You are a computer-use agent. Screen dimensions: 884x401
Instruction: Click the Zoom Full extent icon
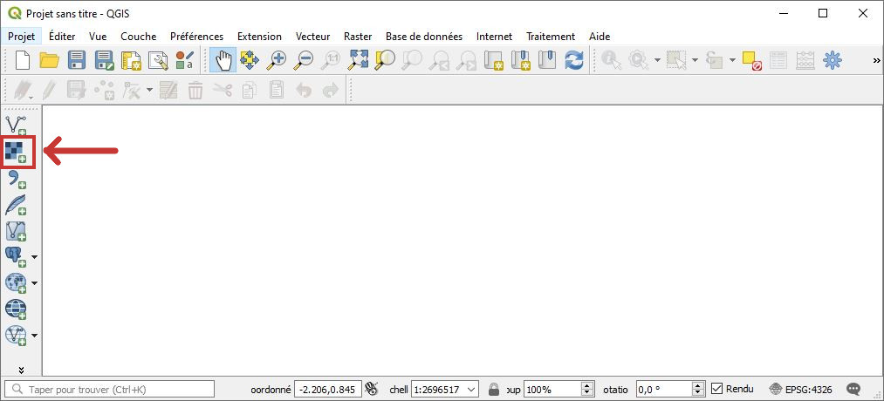pos(359,60)
